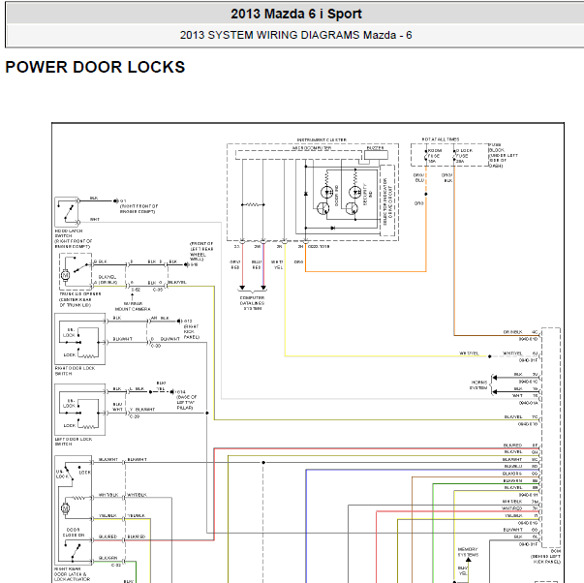Click the 'MICROCOMPUTER' label in the cluster

point(311,148)
